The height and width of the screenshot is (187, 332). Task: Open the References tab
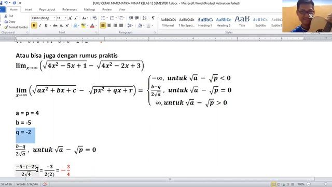[x=70, y=9]
